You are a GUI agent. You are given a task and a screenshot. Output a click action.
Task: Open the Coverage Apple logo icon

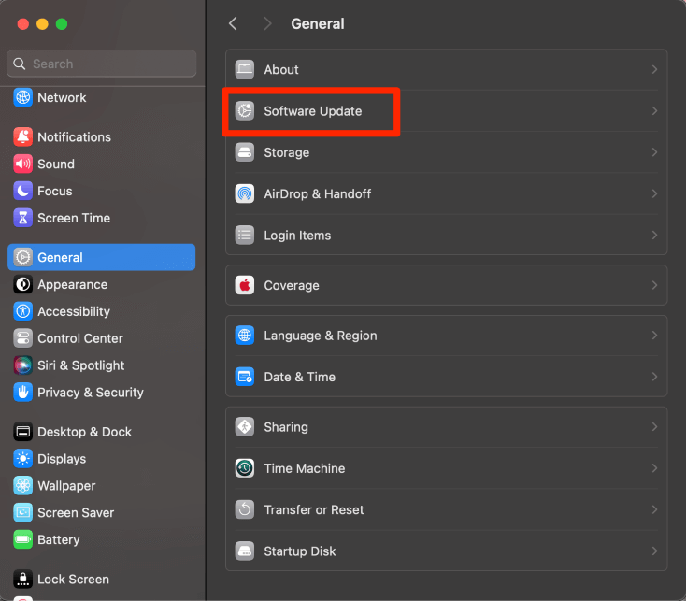(245, 286)
